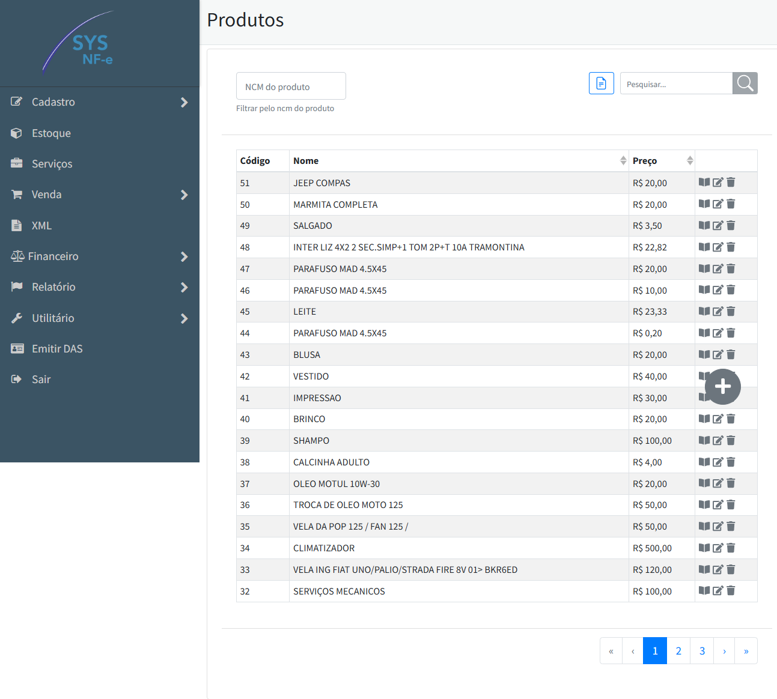Click Sair to log out
The height and width of the screenshot is (699, 777).
coord(100,380)
